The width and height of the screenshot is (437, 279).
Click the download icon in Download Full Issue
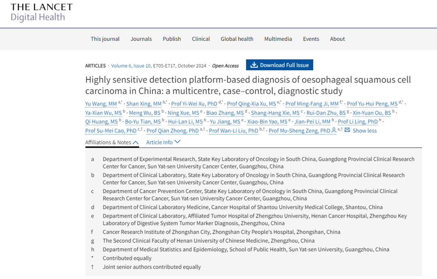(x=254, y=65)
